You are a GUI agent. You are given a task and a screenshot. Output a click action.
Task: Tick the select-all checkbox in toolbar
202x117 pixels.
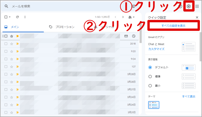coord(6,17)
